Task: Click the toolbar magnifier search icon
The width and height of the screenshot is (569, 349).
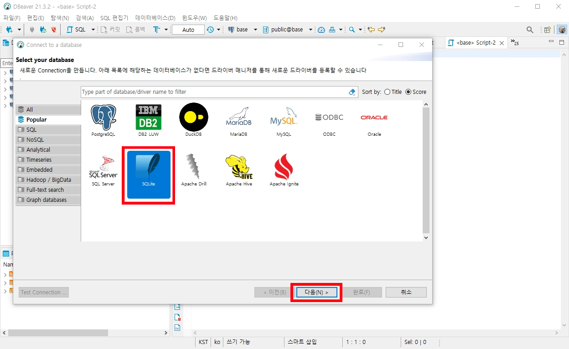Action: pyautogui.click(x=352, y=30)
